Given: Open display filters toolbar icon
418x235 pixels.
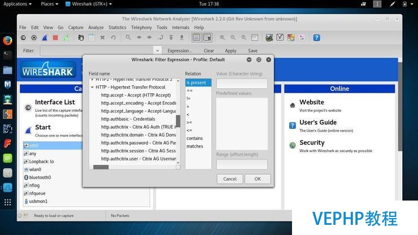Looking at the screenshot, I should coord(280,38).
